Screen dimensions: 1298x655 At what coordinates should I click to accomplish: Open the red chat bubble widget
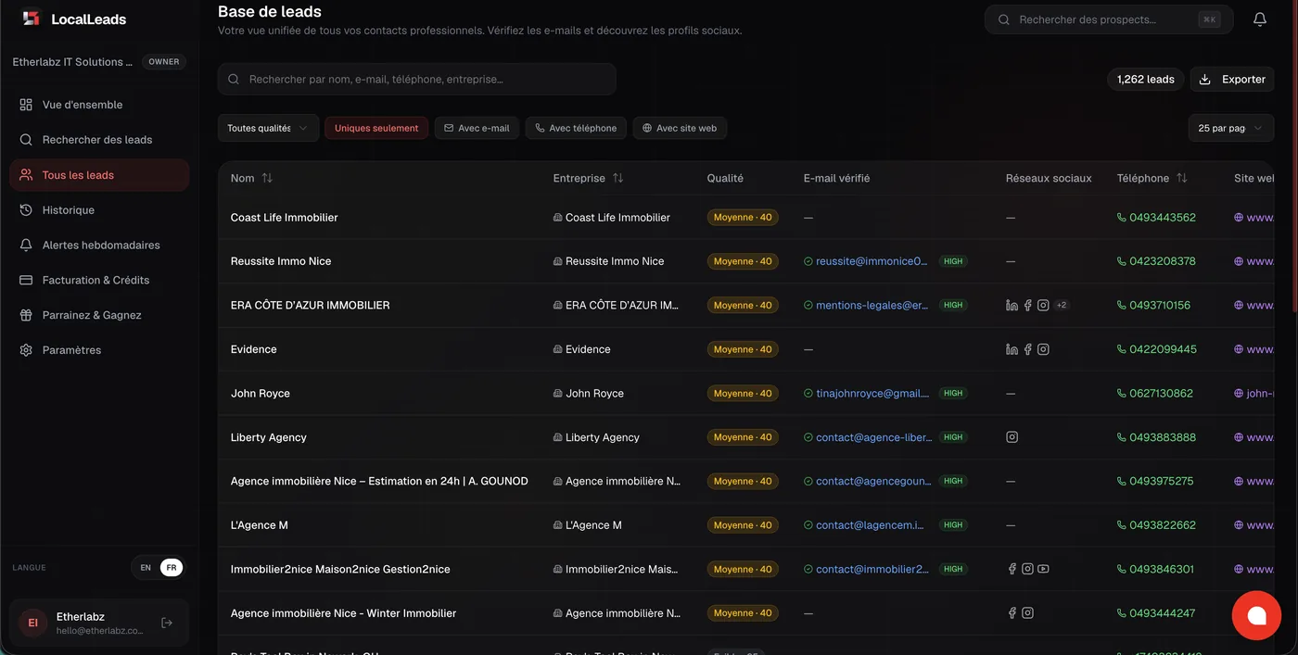point(1256,615)
